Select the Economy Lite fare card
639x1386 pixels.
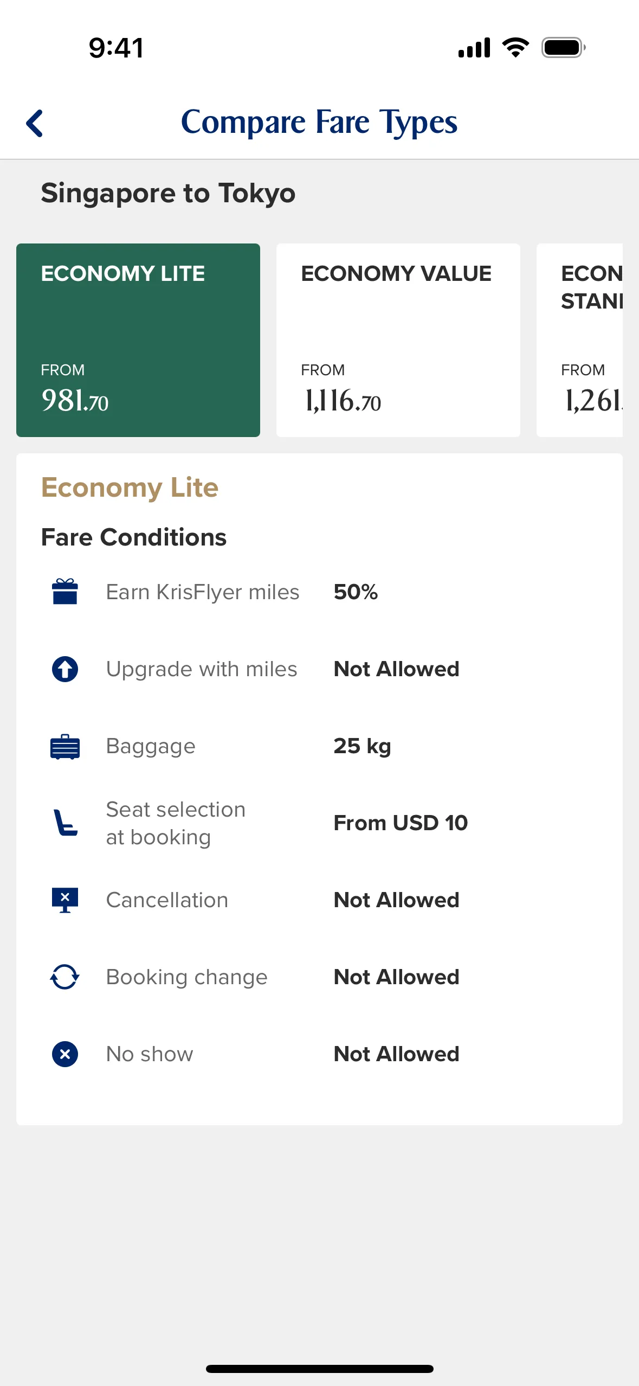tap(138, 340)
